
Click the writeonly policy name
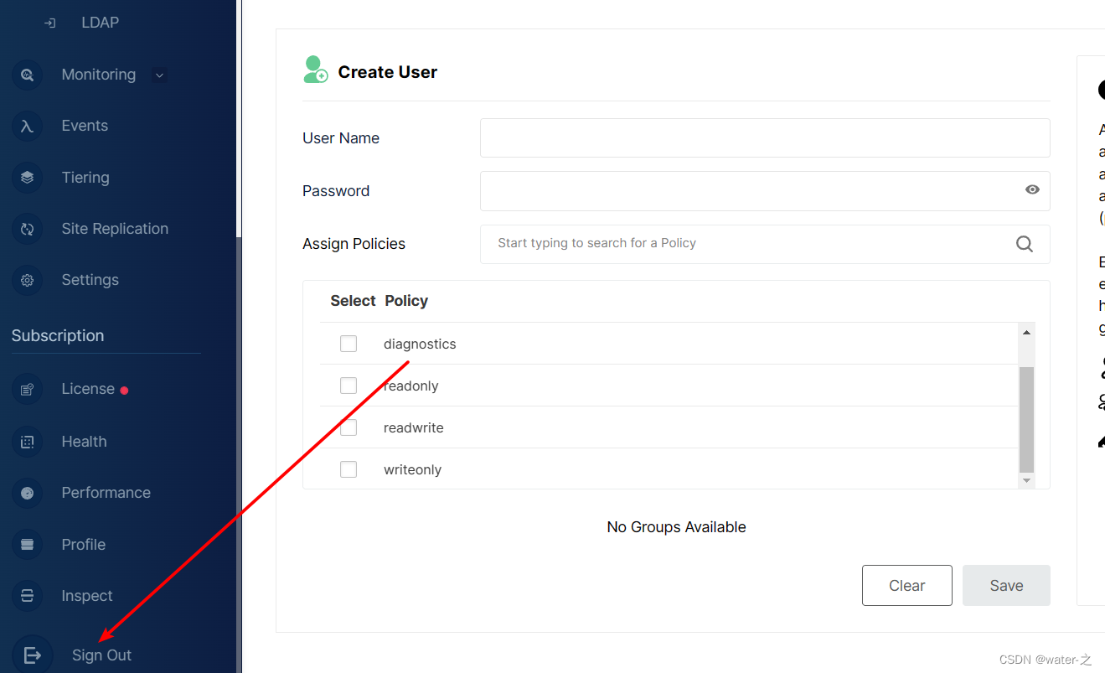click(x=412, y=469)
